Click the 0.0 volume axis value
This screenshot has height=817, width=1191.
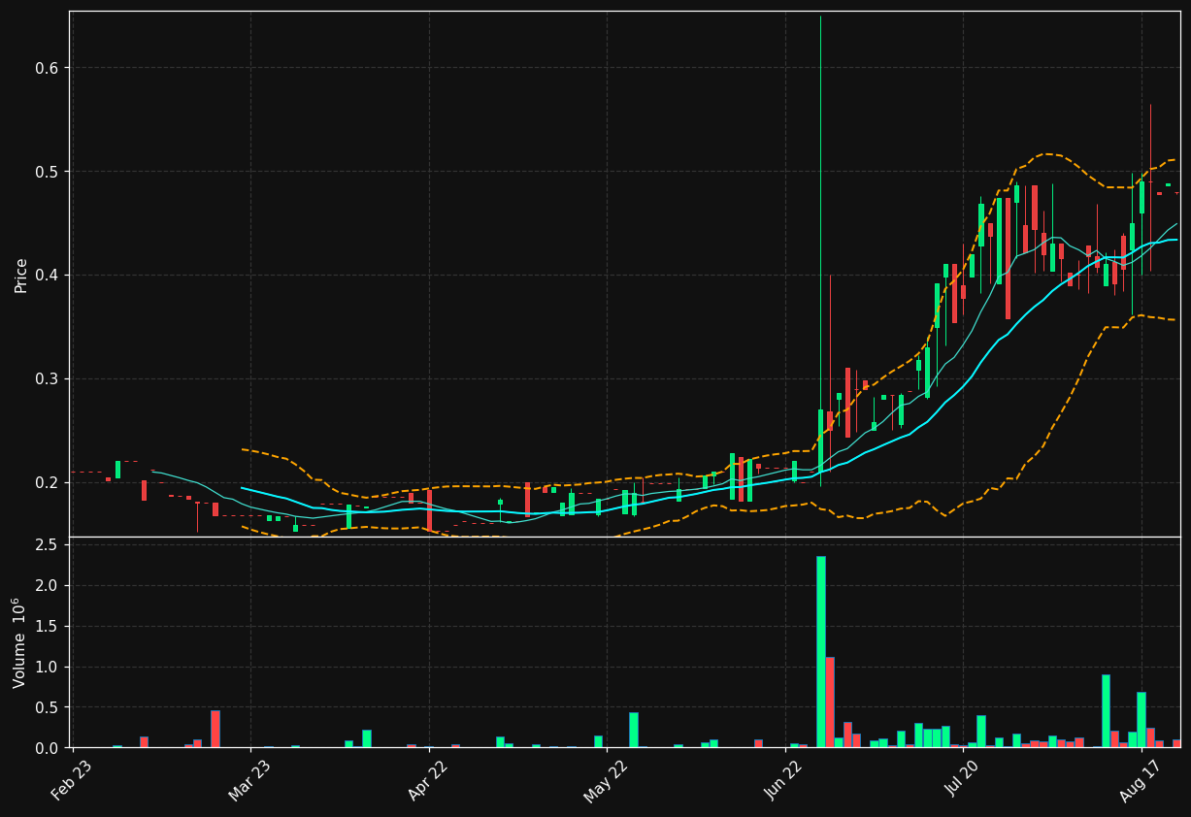coord(48,748)
